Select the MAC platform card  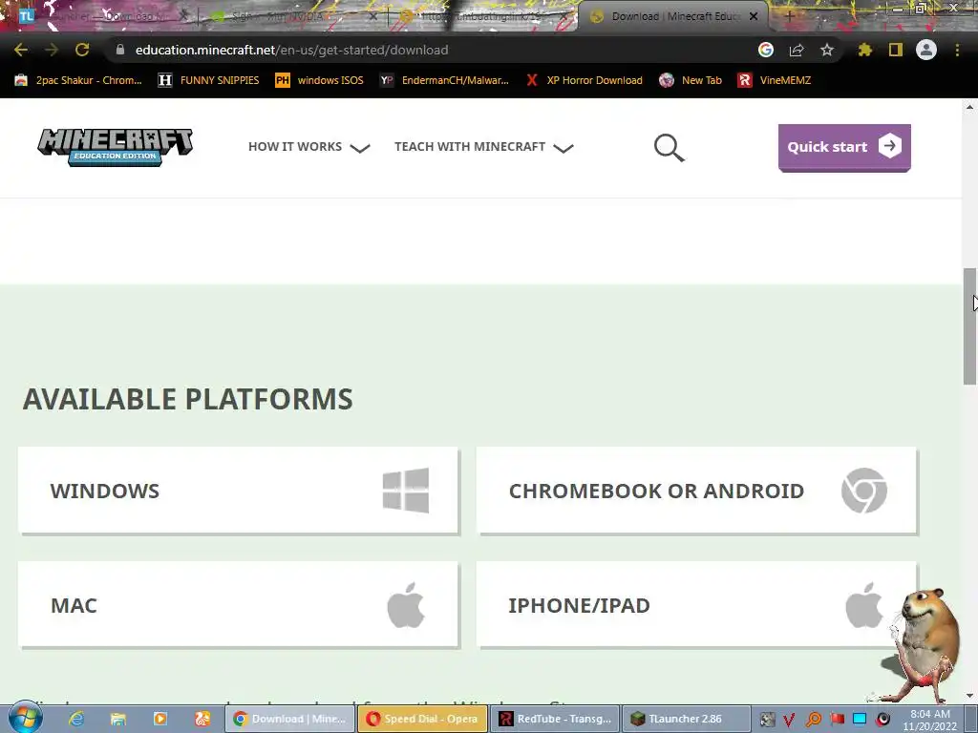coord(238,604)
